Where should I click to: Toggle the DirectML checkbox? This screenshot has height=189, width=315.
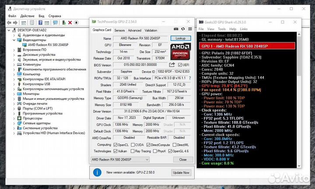pos(175,145)
